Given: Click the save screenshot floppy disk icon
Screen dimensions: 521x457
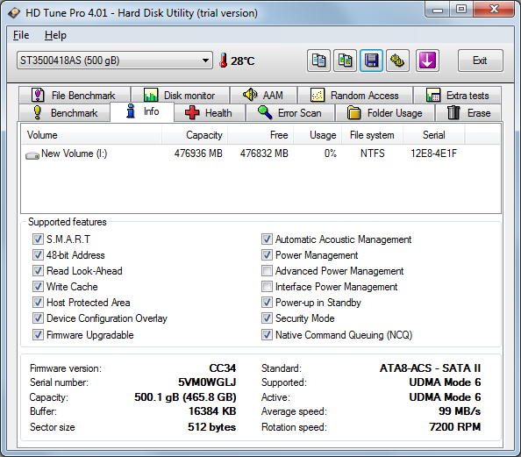Looking at the screenshot, I should point(372,61).
